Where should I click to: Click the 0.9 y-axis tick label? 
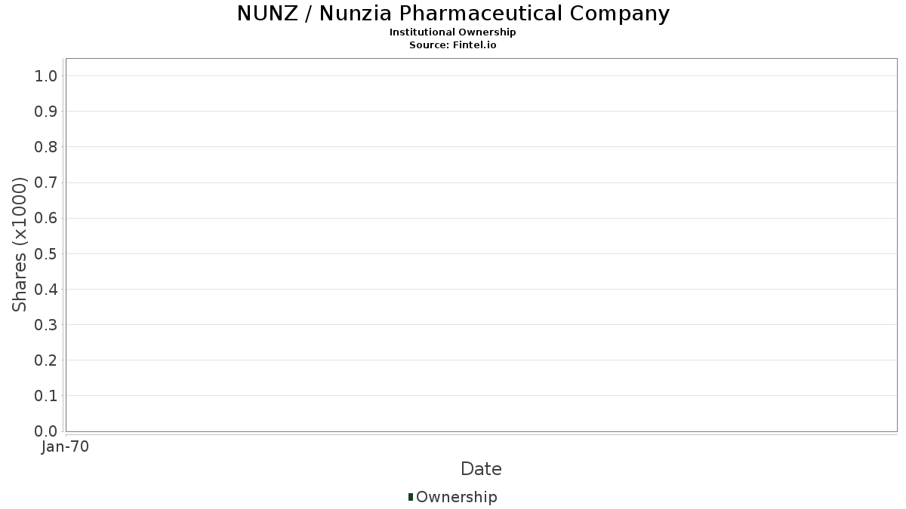point(46,112)
